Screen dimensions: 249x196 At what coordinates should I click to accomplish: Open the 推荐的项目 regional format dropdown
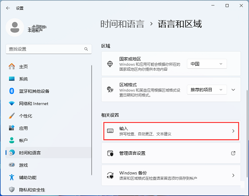coord(207,90)
